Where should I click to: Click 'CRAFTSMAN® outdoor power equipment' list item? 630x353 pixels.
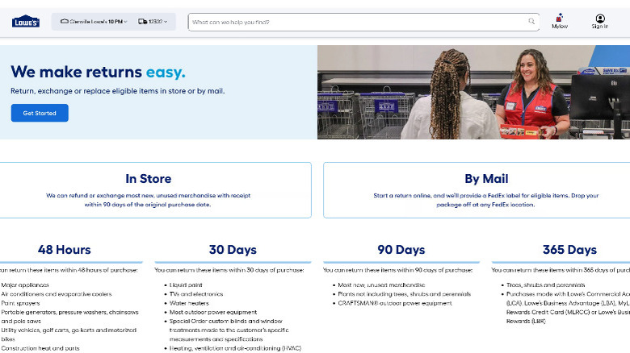[395, 303]
